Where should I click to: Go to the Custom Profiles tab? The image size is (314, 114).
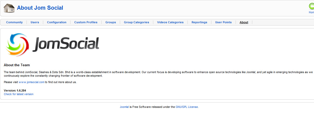point(86,22)
